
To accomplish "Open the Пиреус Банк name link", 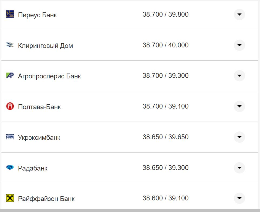I will pos(37,15).
